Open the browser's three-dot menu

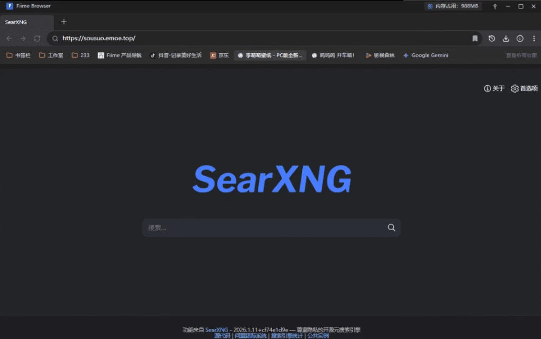534,39
